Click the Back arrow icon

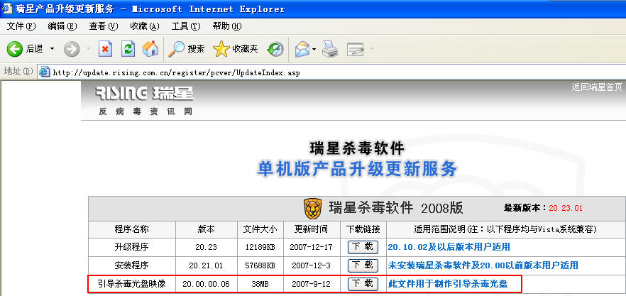pos(15,49)
